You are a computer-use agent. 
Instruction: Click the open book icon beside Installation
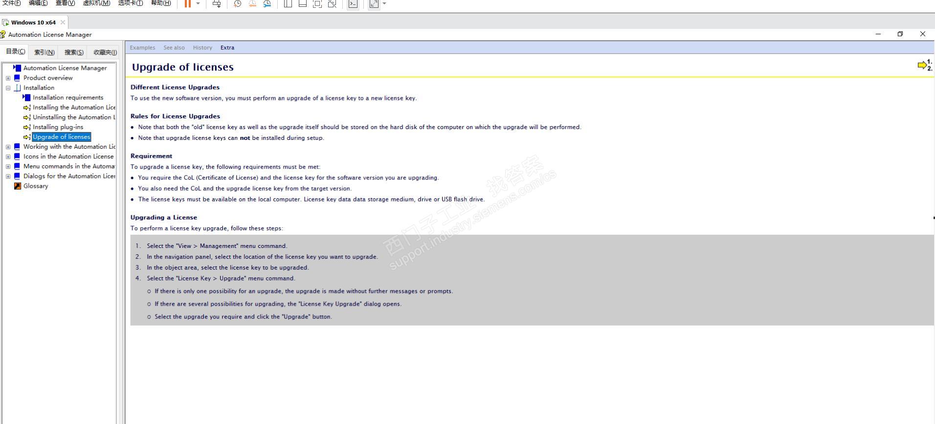(x=17, y=88)
